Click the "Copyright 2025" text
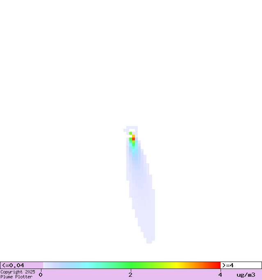Screen dimensions: 262x280 pos(18,272)
